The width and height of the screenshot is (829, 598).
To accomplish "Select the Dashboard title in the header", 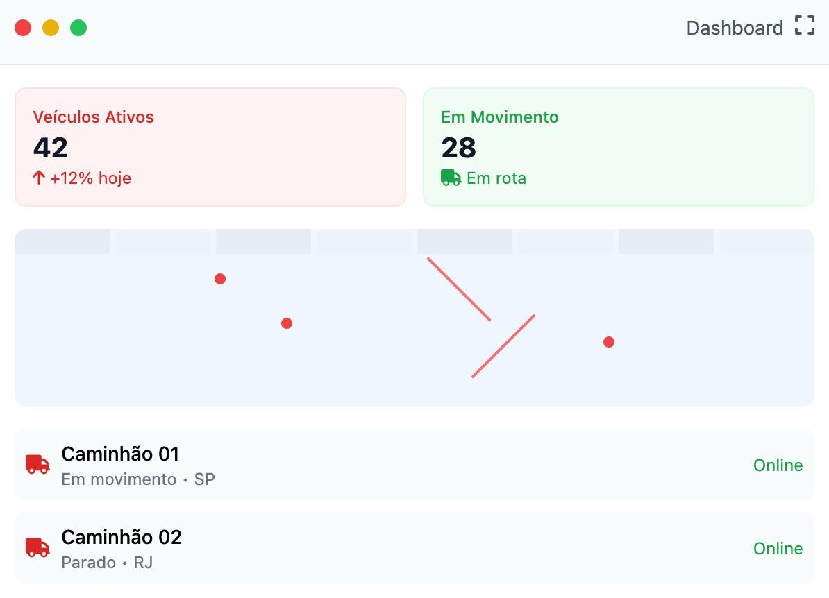I will pyautogui.click(x=735, y=28).
